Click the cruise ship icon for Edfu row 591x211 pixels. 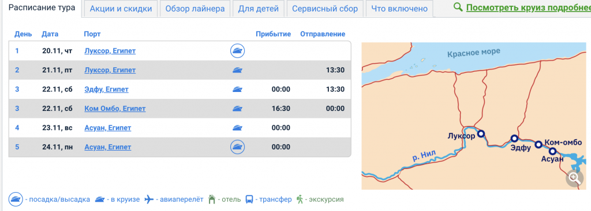(x=237, y=89)
